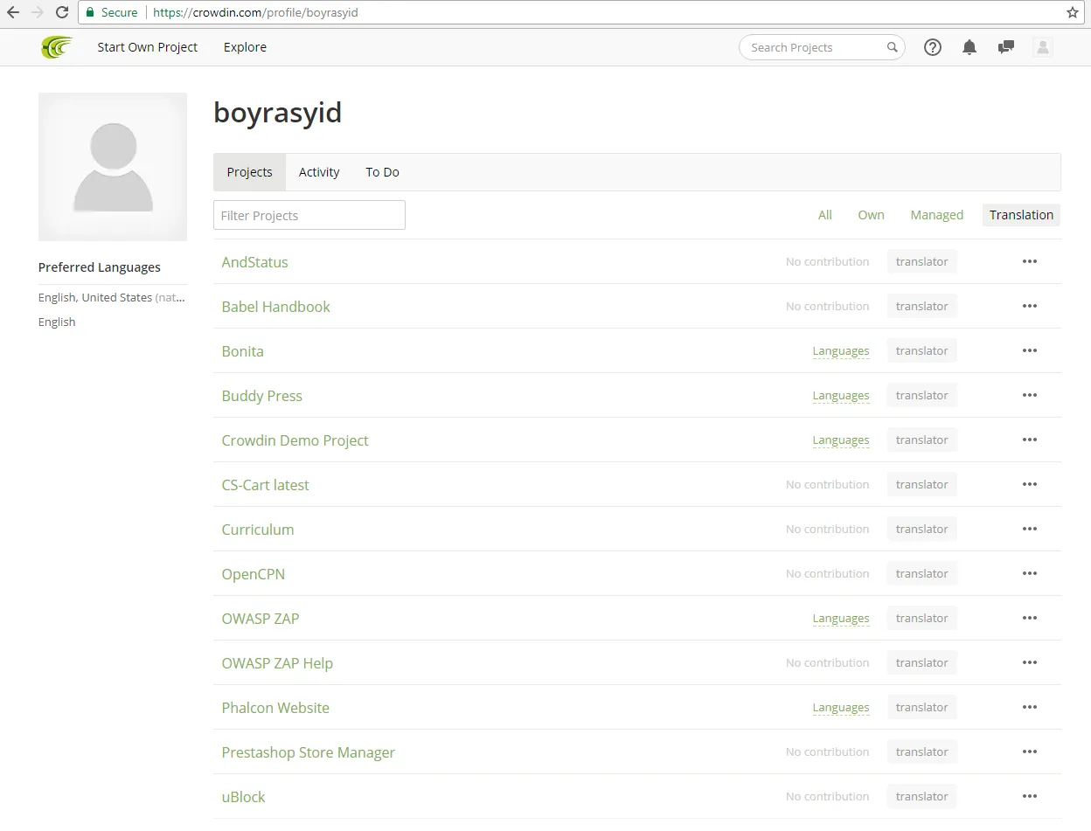Click the search magnifier icon
This screenshot has height=831, width=1091.
(x=892, y=47)
